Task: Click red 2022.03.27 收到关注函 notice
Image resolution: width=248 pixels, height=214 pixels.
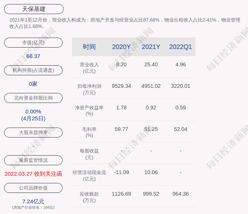Action: (33, 174)
